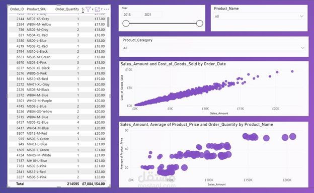Sort by the Order_Quantity column header
314x193 pixels.
67,9
